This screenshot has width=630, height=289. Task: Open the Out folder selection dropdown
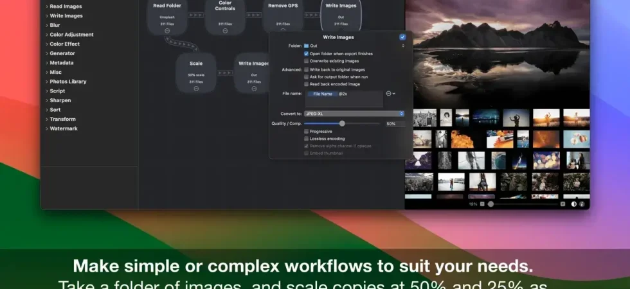click(354, 46)
